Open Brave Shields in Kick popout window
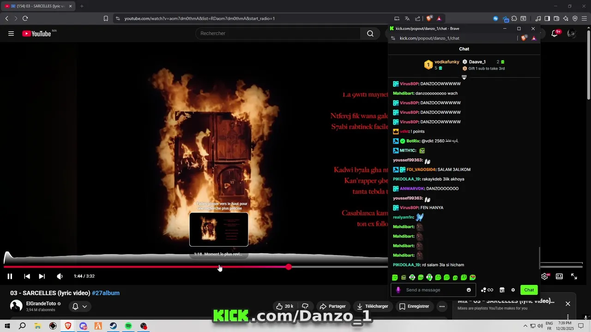 (523, 38)
